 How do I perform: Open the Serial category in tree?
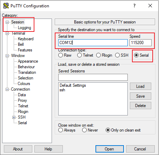[x=22, y=123]
